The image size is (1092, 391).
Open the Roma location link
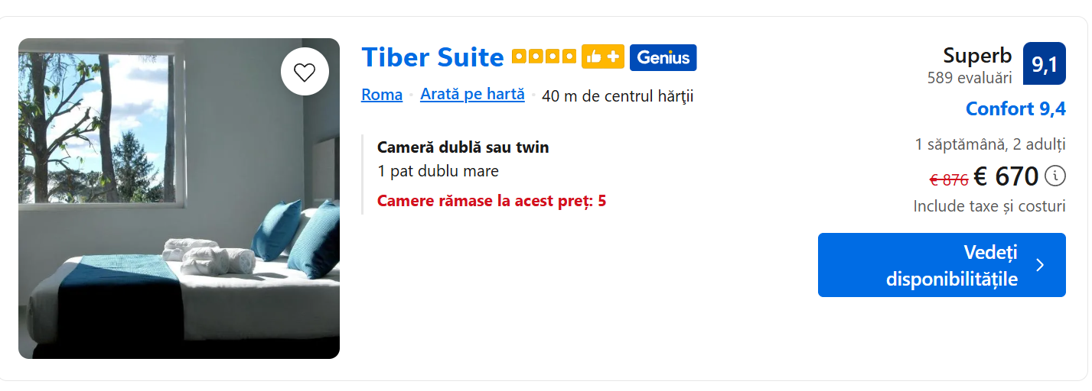tap(382, 95)
